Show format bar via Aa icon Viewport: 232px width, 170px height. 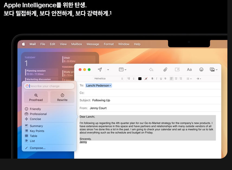click(189, 69)
